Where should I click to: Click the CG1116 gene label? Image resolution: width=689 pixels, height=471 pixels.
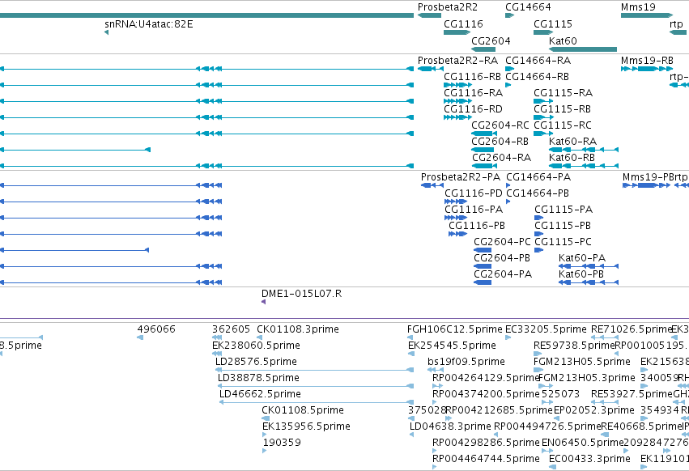(463, 24)
